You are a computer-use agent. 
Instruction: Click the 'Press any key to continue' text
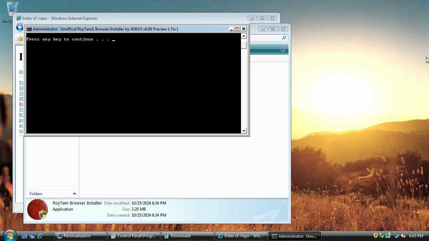pyautogui.click(x=68, y=39)
